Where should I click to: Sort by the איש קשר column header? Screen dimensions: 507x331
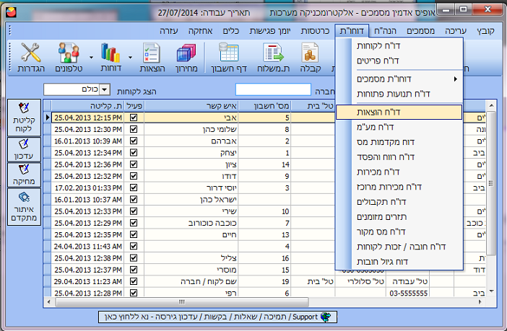pyautogui.click(x=191, y=105)
